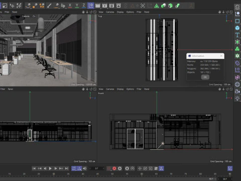Toggle scale keyframe recording
Image resolution: width=241 pixels, height=181 pixels.
151,168
